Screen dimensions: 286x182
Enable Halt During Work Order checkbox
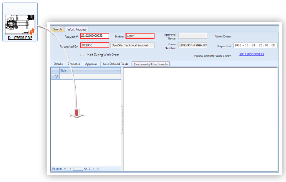point(82,54)
